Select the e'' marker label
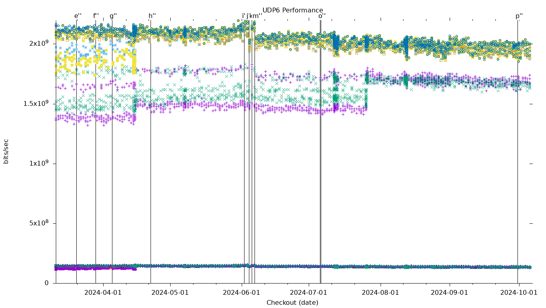Image resolution: width=546 pixels, height=308 pixels. [x=78, y=16]
